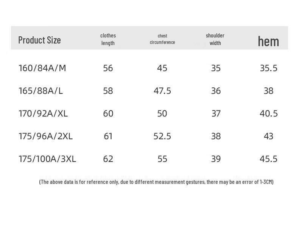Select the 160/84A/M size row label

[x=42, y=68]
